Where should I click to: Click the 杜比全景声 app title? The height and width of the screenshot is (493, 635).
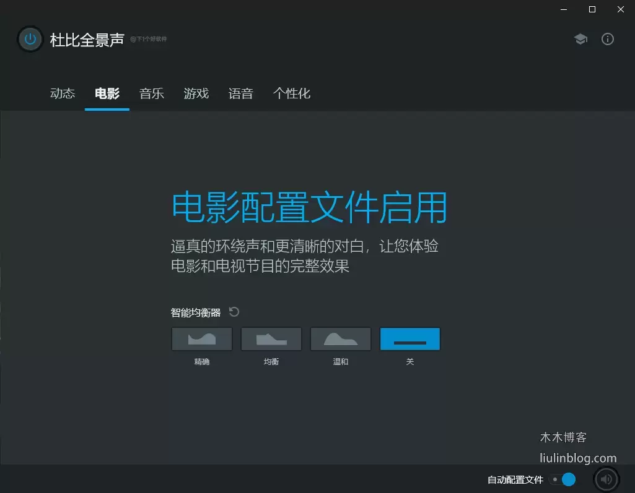87,40
